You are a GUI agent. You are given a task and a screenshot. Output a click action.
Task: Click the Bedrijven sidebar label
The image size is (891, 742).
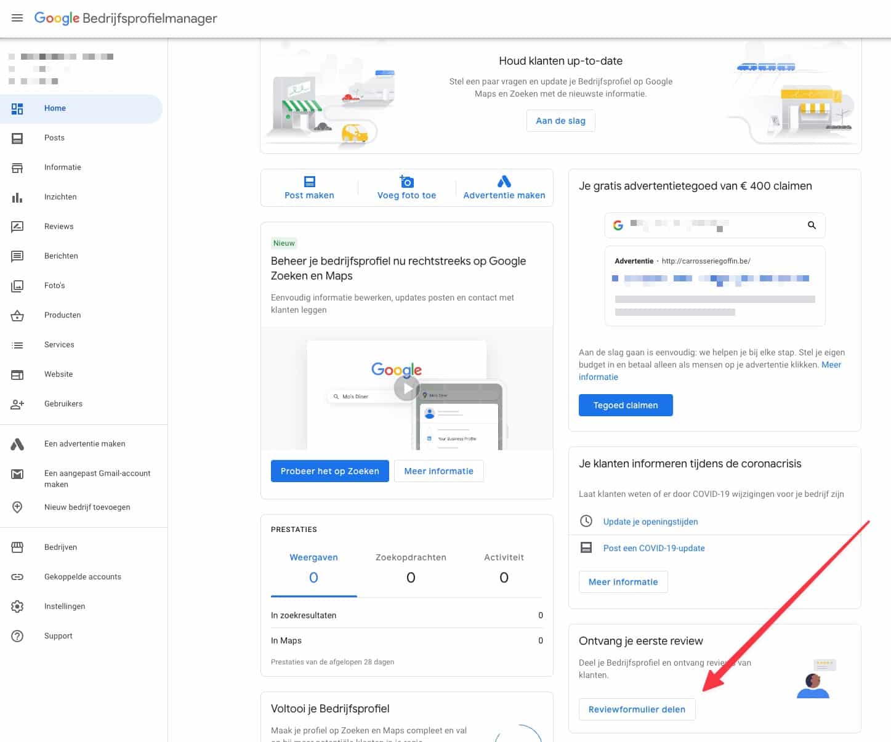(x=60, y=547)
